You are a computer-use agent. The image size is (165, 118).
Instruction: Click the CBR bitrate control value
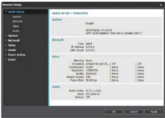[88, 77]
